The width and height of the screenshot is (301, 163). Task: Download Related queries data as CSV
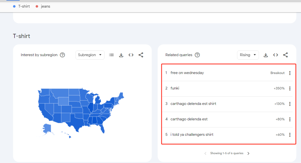point(266,55)
